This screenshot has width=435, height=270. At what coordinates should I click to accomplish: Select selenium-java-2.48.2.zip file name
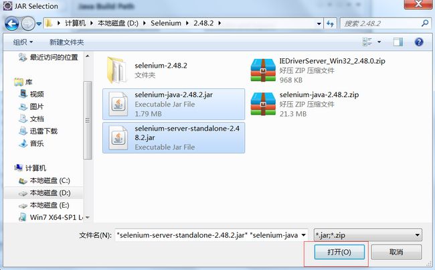[x=319, y=94]
